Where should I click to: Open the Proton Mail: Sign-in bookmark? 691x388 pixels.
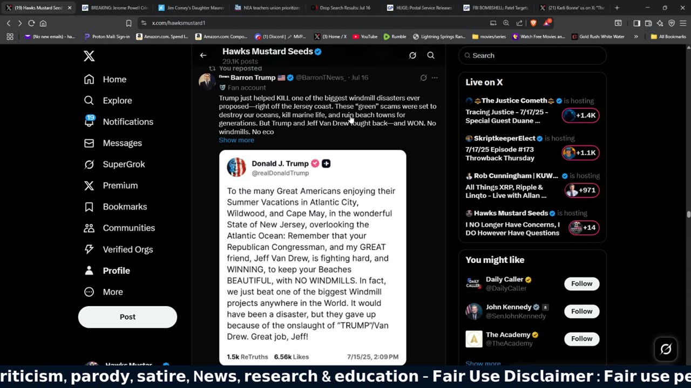click(107, 37)
